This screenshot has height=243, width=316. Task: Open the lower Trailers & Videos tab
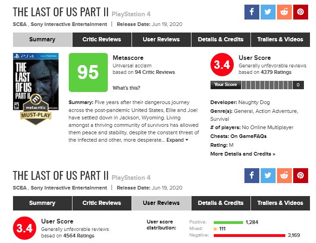[280, 203]
